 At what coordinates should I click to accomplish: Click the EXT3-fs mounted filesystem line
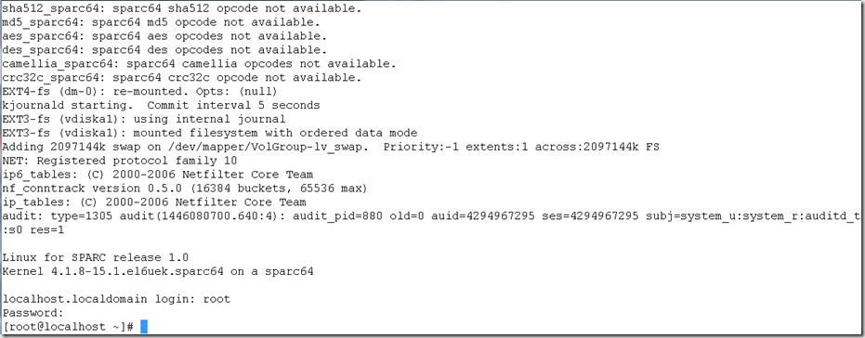point(210,133)
